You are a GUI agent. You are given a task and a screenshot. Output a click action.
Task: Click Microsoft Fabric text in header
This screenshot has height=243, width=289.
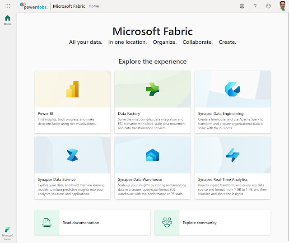pos(69,6)
